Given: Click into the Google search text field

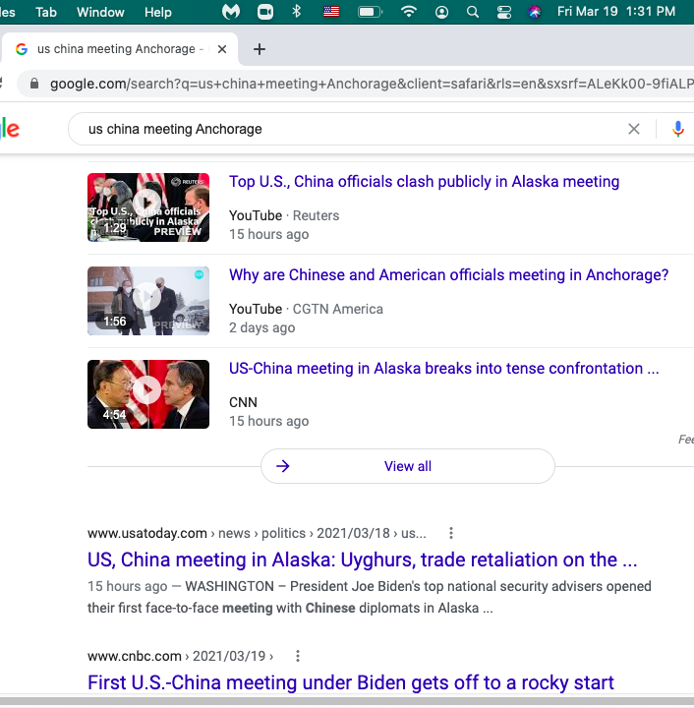Looking at the screenshot, I should pyautogui.click(x=344, y=129).
